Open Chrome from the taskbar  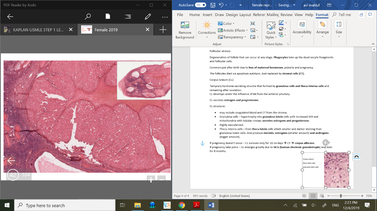(x=182, y=205)
